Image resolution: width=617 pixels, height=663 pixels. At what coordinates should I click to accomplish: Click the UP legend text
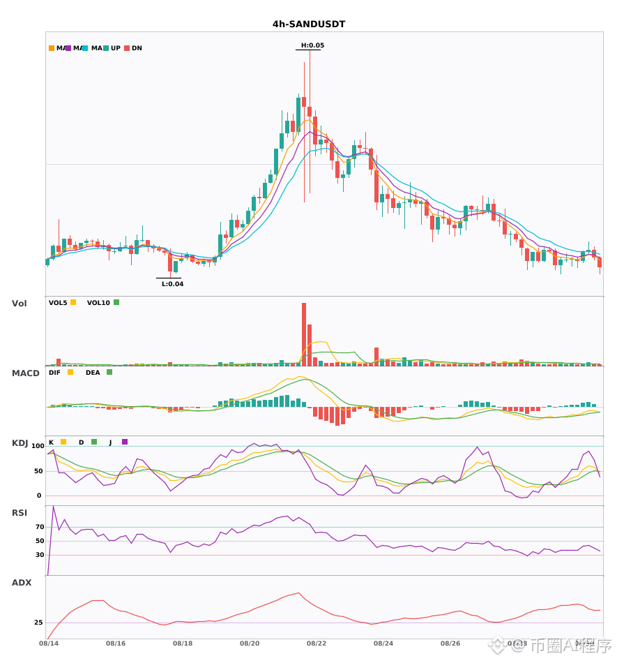click(x=116, y=48)
